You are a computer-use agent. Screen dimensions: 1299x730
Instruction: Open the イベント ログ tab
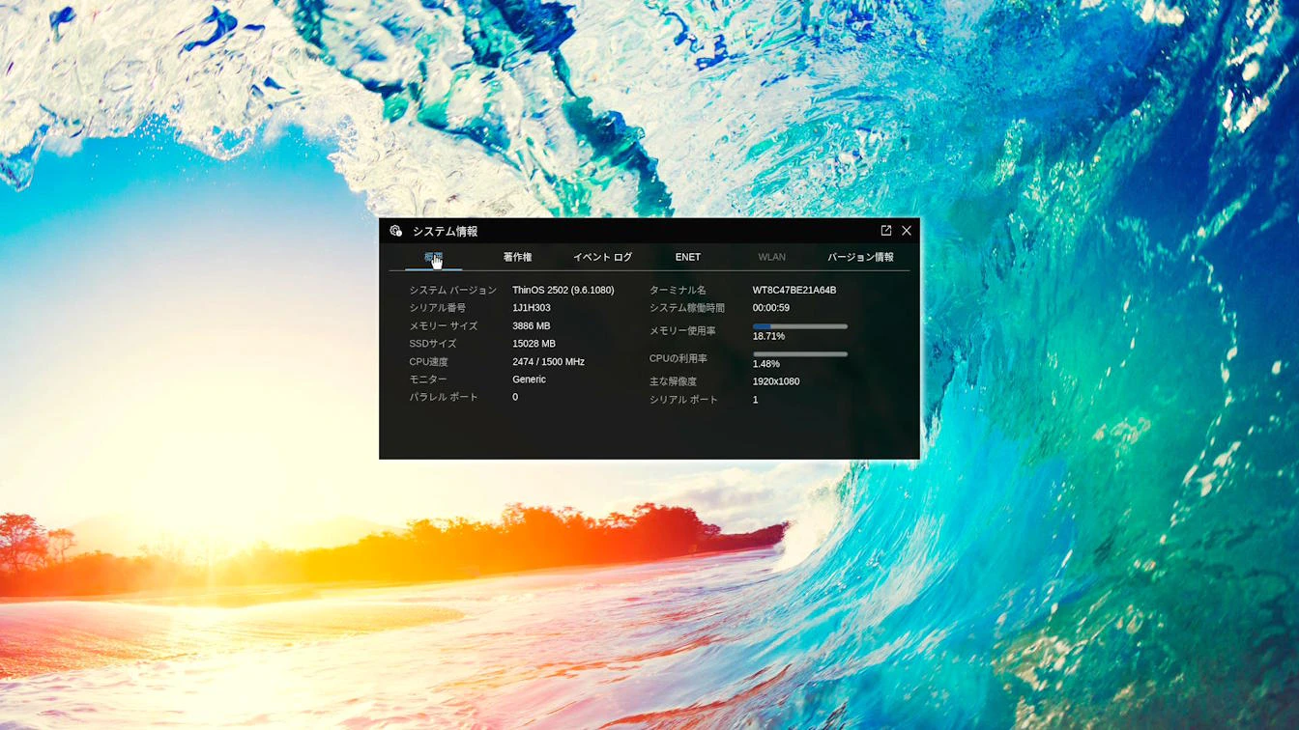pyautogui.click(x=602, y=257)
